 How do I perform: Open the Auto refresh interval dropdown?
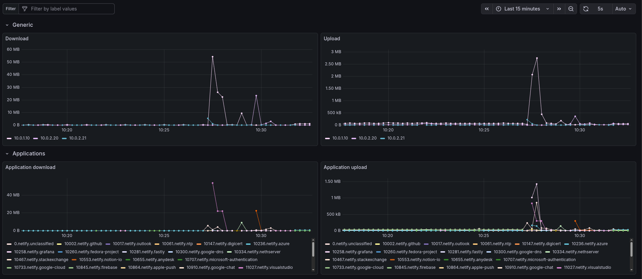[x=623, y=9]
